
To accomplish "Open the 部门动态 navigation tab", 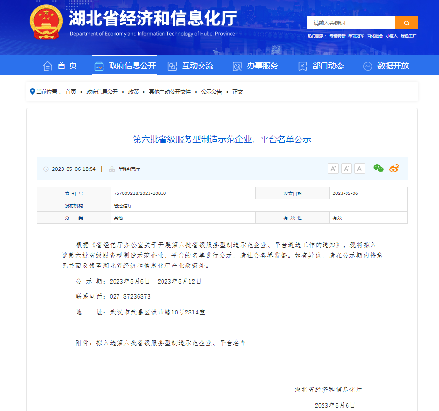I will (321, 66).
